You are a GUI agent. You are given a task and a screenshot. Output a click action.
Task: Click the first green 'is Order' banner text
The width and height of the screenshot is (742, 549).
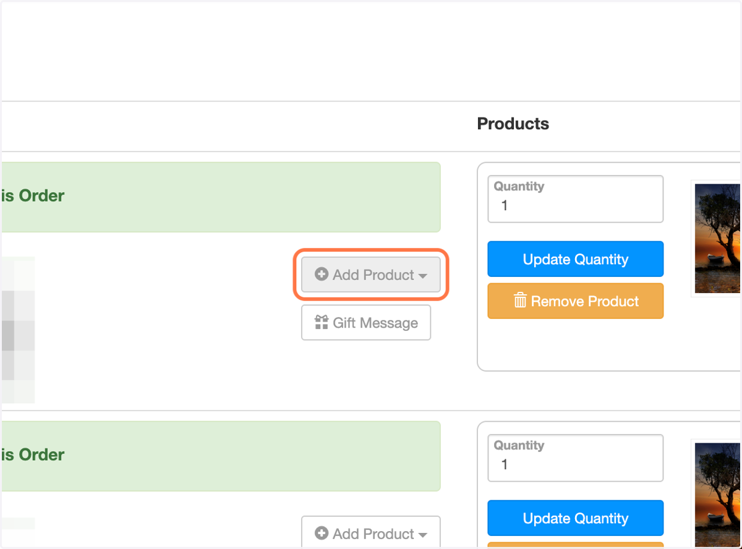point(33,196)
